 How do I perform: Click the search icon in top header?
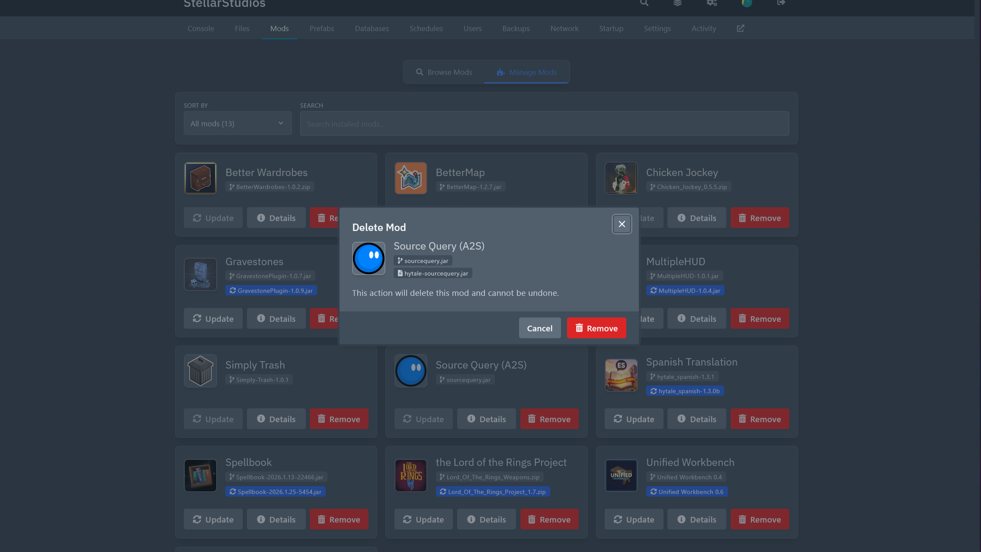tap(644, 3)
